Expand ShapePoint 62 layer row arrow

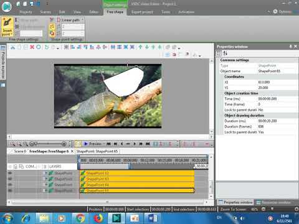click(x=46, y=173)
